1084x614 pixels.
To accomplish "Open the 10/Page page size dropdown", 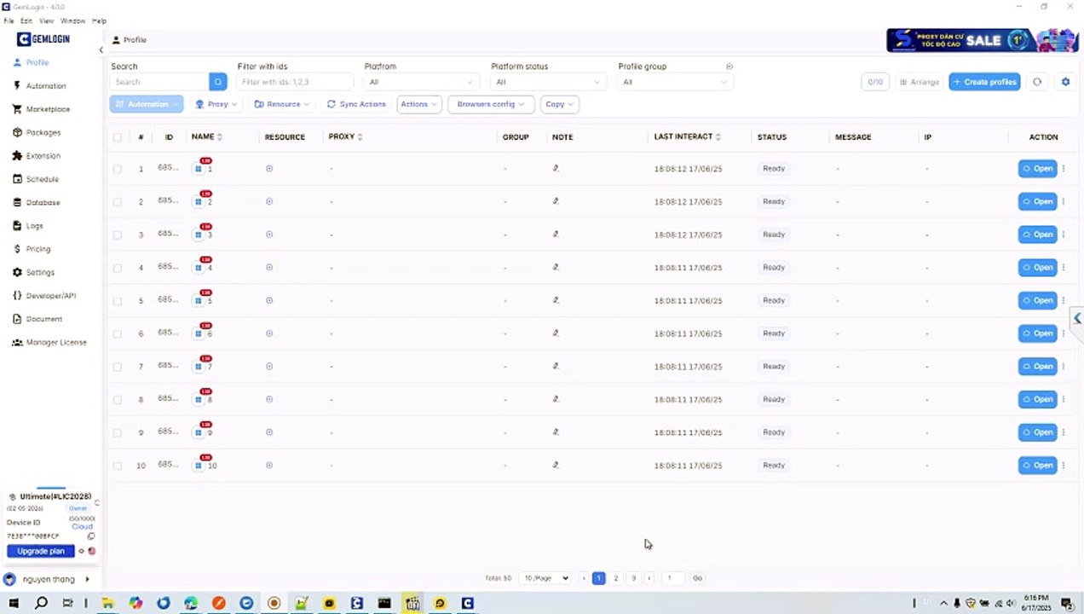I will tap(545, 578).
